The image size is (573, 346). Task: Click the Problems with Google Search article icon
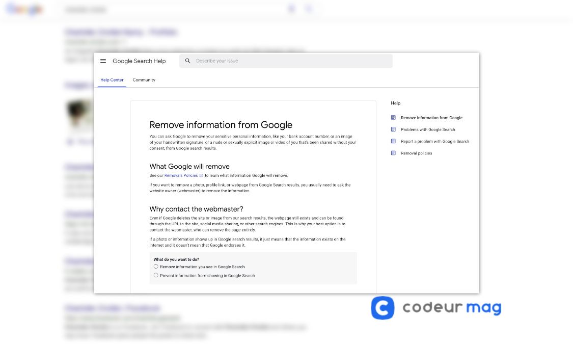tap(393, 129)
